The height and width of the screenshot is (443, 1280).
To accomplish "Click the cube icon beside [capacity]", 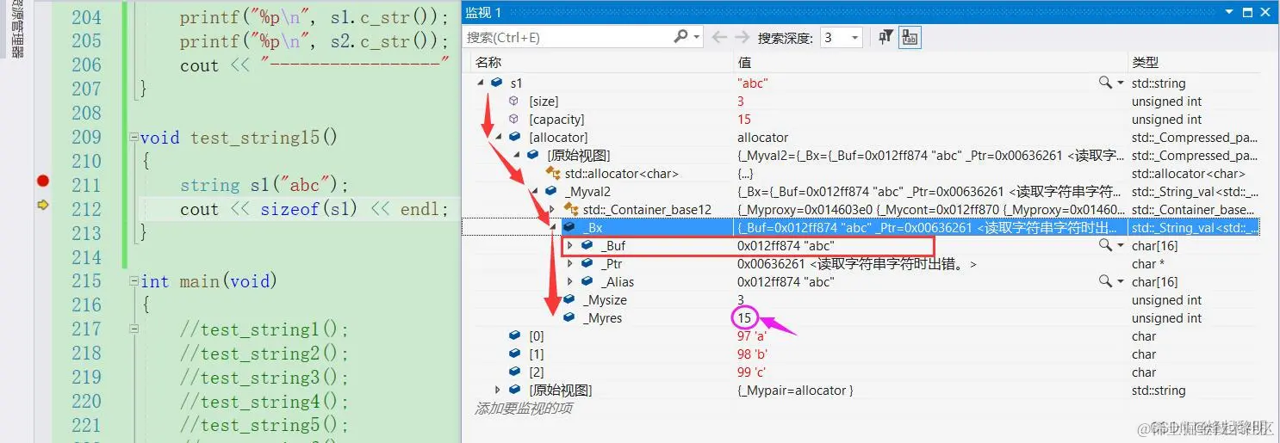I will click(x=514, y=119).
